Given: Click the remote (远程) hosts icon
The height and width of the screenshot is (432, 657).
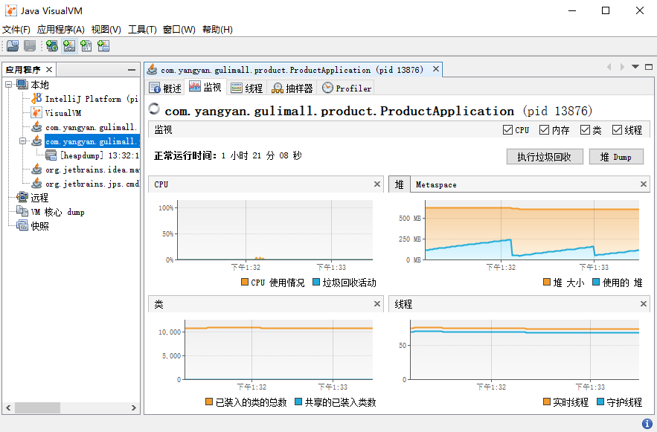Looking at the screenshot, I should click(x=22, y=197).
